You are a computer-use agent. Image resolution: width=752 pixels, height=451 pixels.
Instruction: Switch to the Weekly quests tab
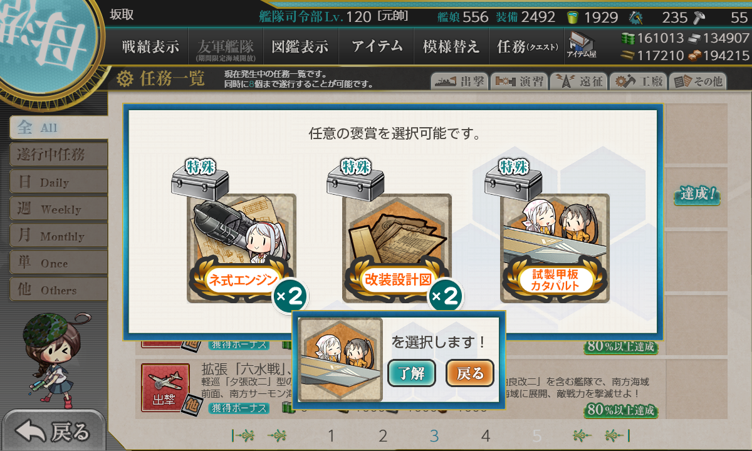(x=58, y=209)
